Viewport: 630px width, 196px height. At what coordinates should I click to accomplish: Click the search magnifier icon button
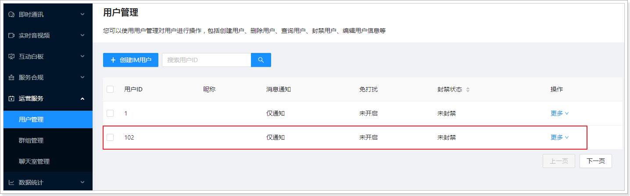[x=261, y=60]
